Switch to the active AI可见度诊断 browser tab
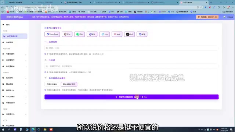 pos(194,3)
